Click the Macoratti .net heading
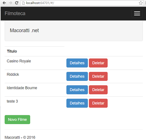The width and height of the screenshot is (146, 140). pos(24,31)
